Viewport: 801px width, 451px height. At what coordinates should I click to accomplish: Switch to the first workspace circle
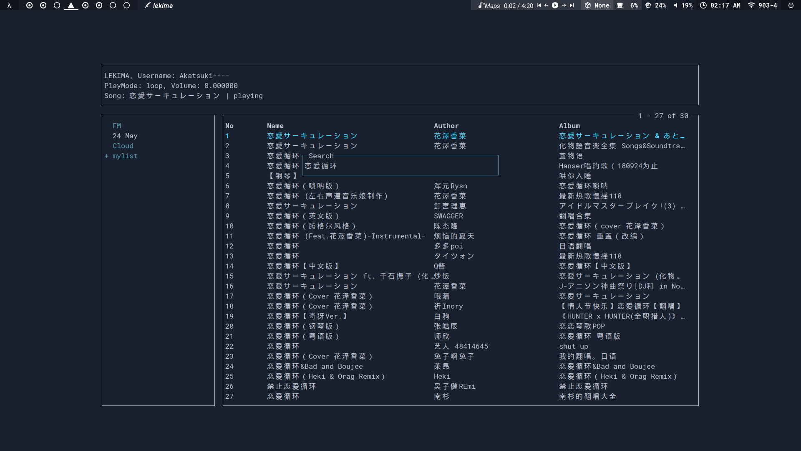coord(29,5)
